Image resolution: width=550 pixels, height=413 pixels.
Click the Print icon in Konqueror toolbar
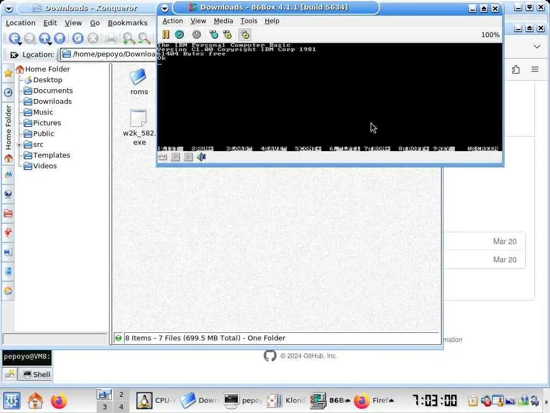coord(111,38)
